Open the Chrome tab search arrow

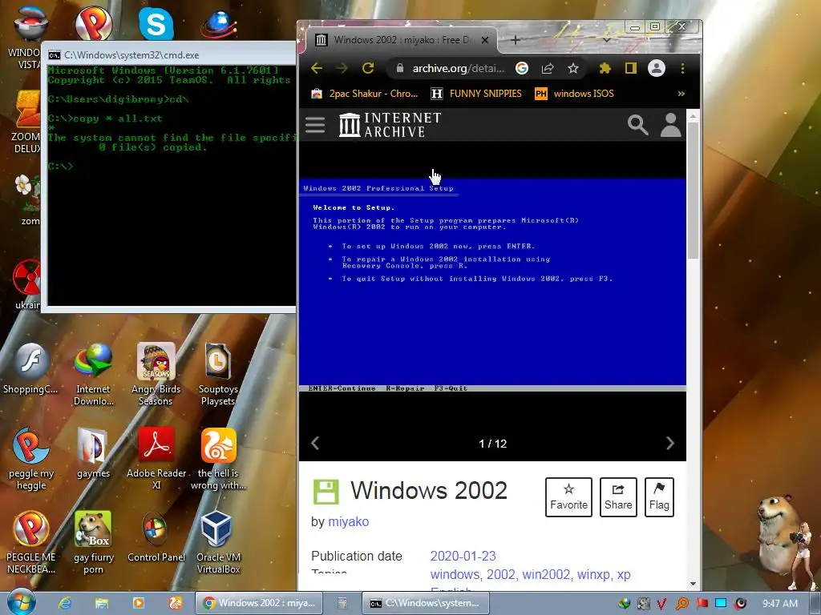[x=606, y=40]
